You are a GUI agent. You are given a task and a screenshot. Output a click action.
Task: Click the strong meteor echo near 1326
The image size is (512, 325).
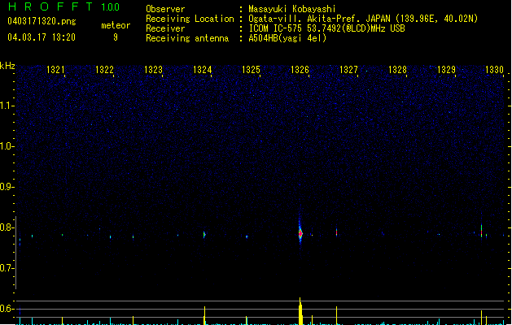pyautogui.click(x=300, y=233)
